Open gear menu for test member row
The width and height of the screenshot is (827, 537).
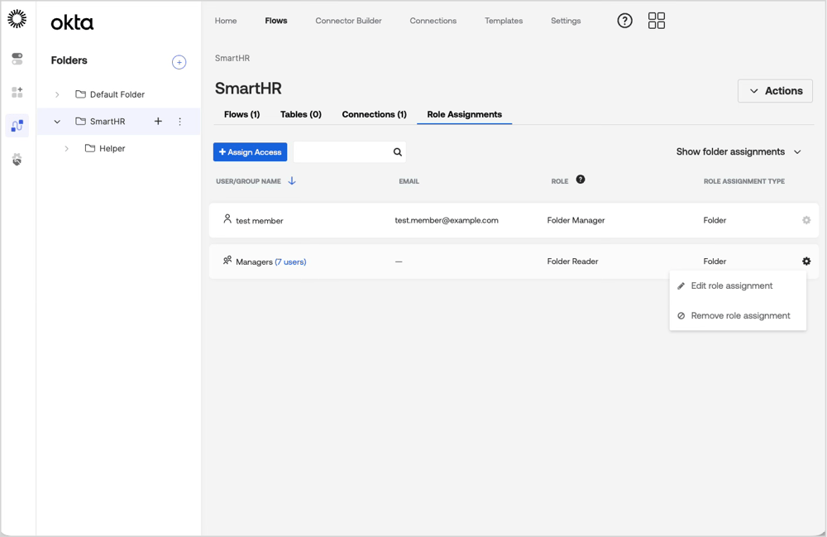805,220
